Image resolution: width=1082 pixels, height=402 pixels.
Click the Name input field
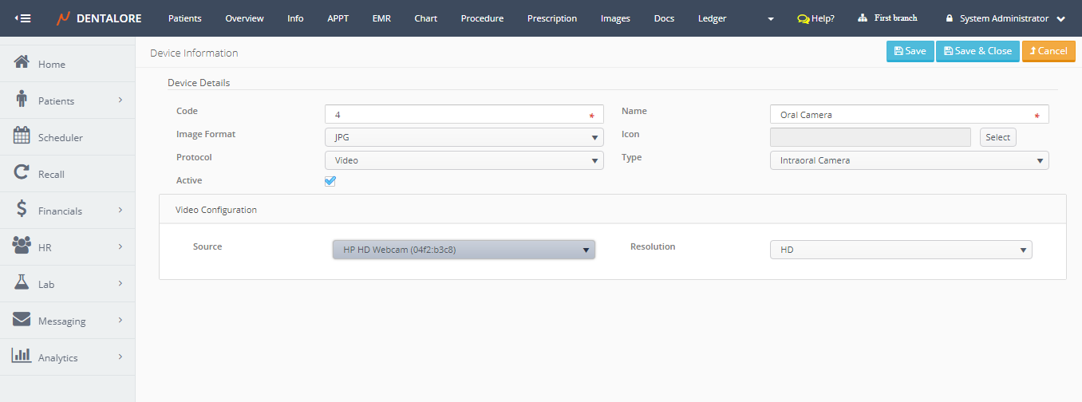[x=902, y=114]
